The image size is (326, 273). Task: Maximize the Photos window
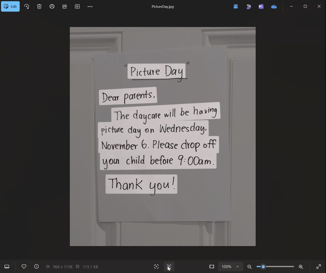pos(305,6)
